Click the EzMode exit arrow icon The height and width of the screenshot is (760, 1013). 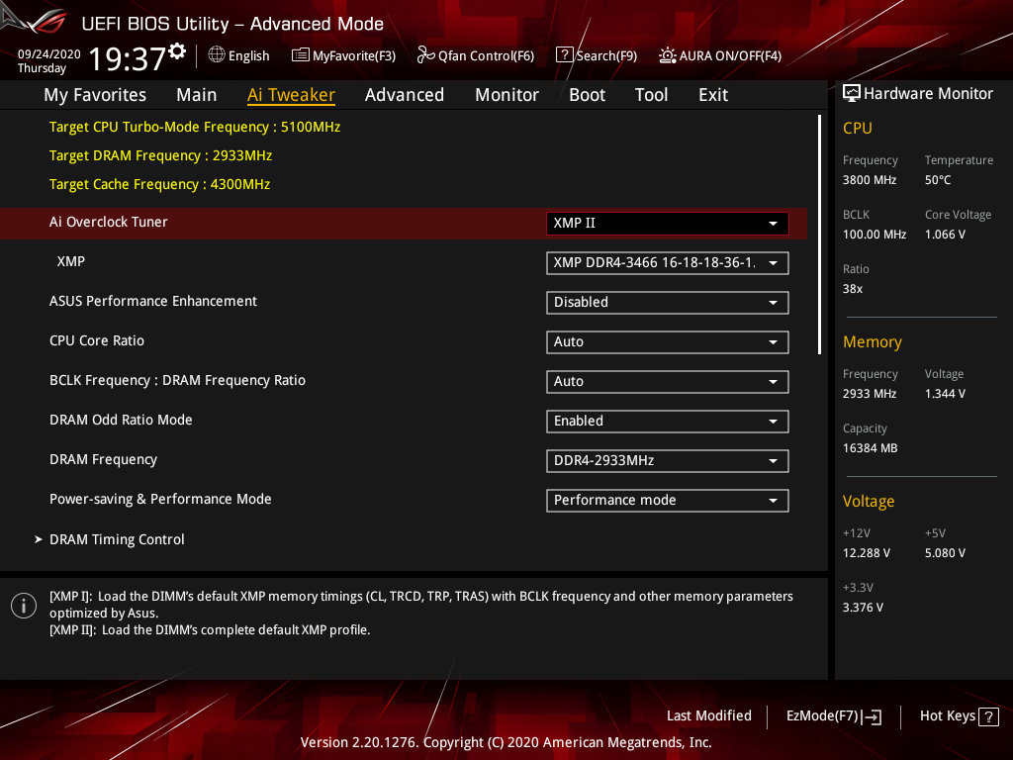tap(872, 716)
